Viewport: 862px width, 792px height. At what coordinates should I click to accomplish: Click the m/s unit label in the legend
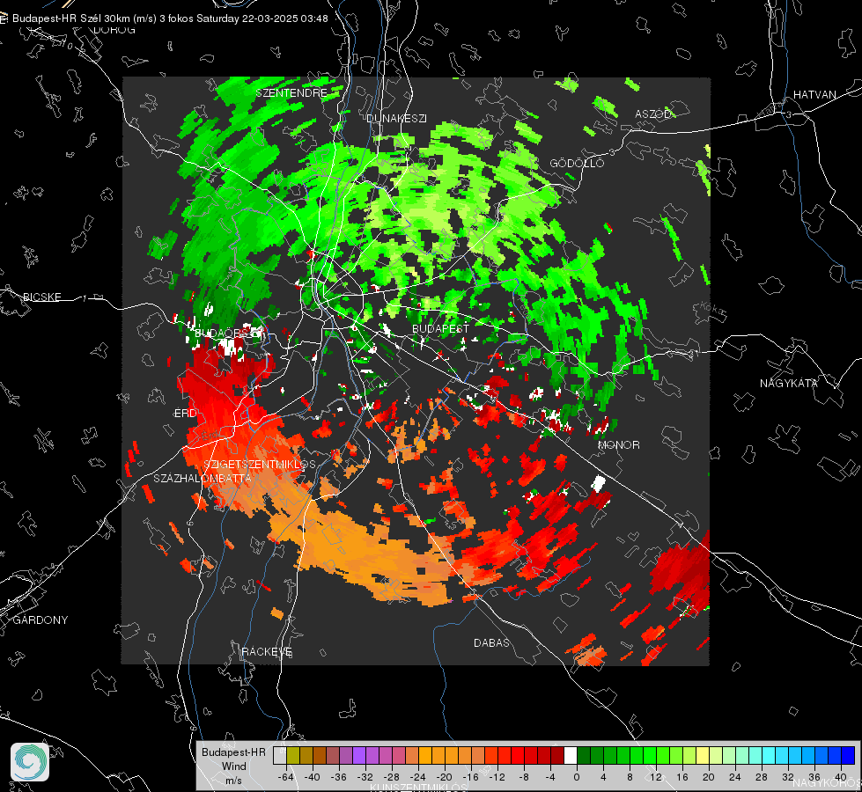[233, 780]
